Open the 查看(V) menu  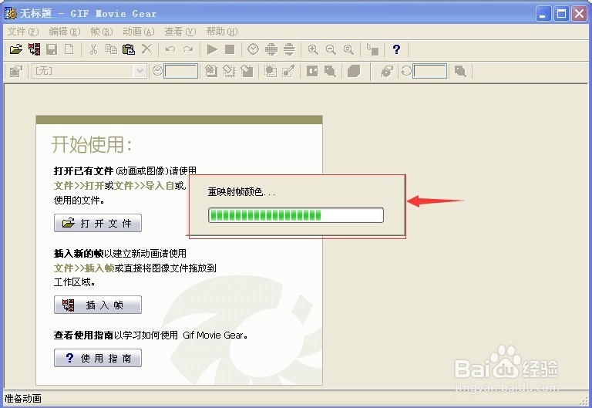tap(180, 32)
